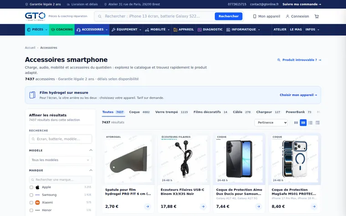Screen dimensions: 346x216
Task: Click the headphones icon on Accessoires menu
Action: pyautogui.click(x=79, y=30)
